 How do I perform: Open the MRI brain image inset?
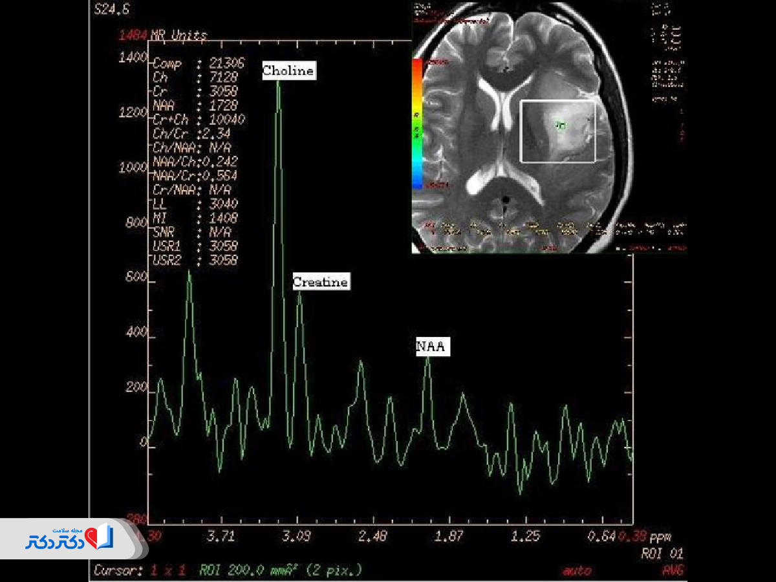[549, 127]
